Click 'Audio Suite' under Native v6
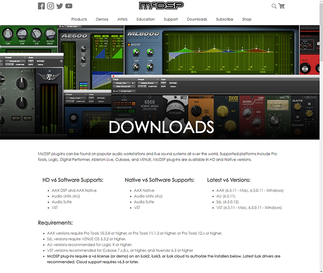Screen dimensions: 323x273 [144, 202]
